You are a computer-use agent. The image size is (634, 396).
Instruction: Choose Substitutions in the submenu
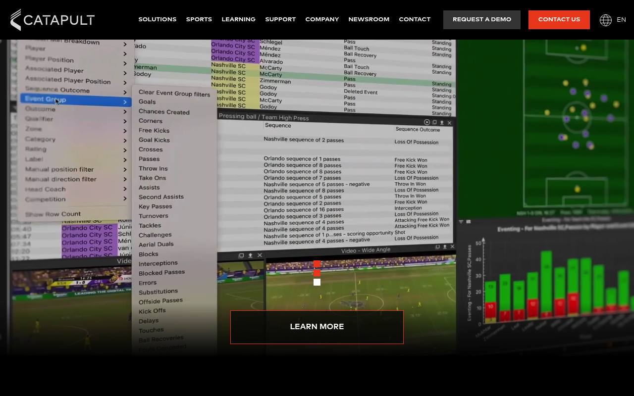[x=158, y=292]
